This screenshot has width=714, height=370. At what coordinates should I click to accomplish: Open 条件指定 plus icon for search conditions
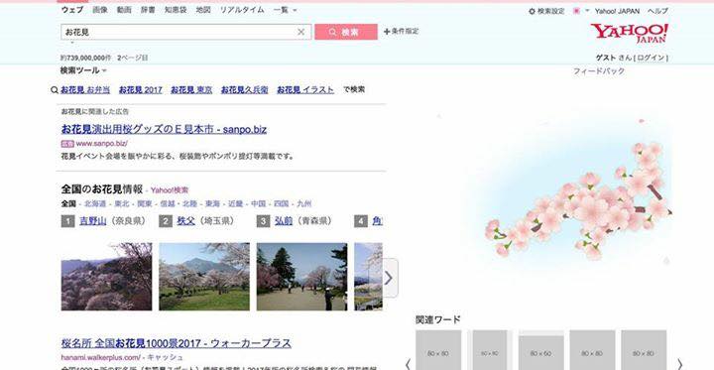(387, 32)
